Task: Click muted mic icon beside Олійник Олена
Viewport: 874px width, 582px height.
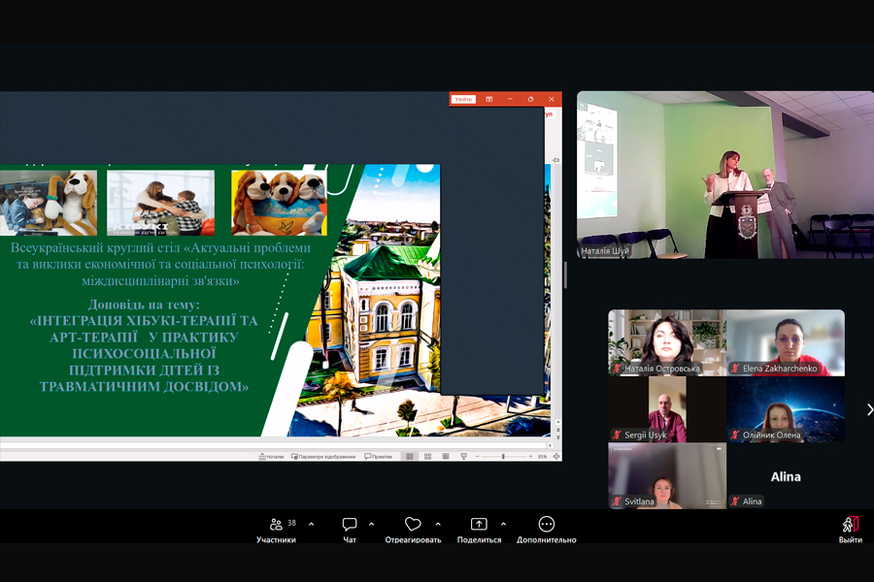Action: coord(735,435)
